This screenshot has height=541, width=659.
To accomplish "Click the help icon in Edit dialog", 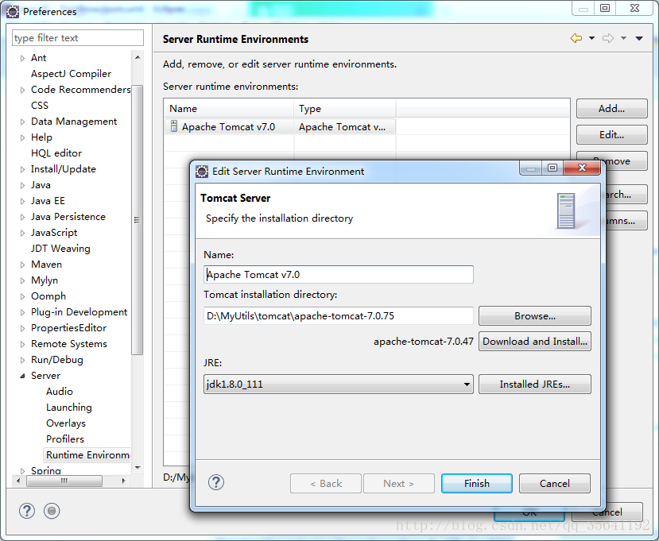I will pyautogui.click(x=216, y=483).
